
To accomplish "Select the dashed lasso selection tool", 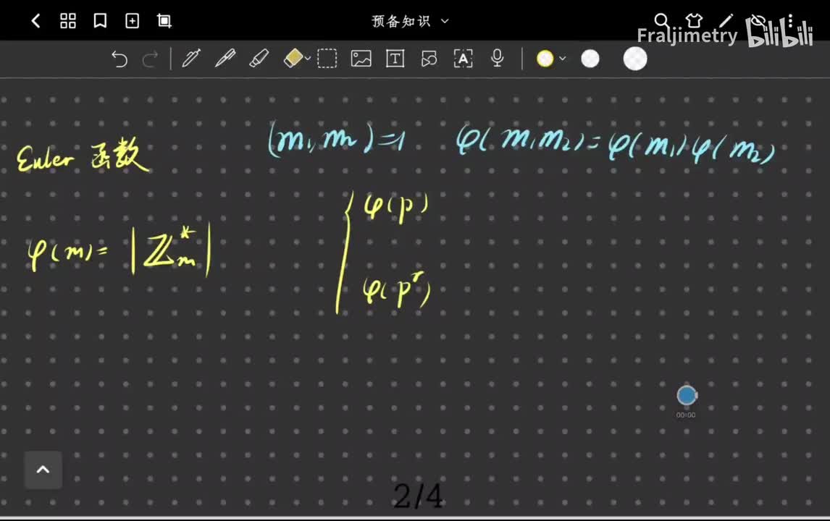I will pyautogui.click(x=327, y=59).
